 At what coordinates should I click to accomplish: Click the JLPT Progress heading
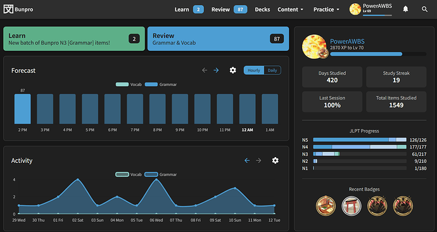click(x=364, y=131)
